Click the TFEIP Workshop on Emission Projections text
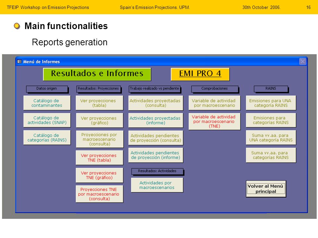This screenshot has width=318, height=238. [x=48, y=8]
